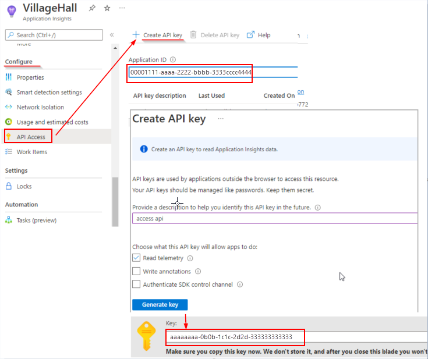Open Properties in the Configure menu

pyautogui.click(x=30, y=77)
